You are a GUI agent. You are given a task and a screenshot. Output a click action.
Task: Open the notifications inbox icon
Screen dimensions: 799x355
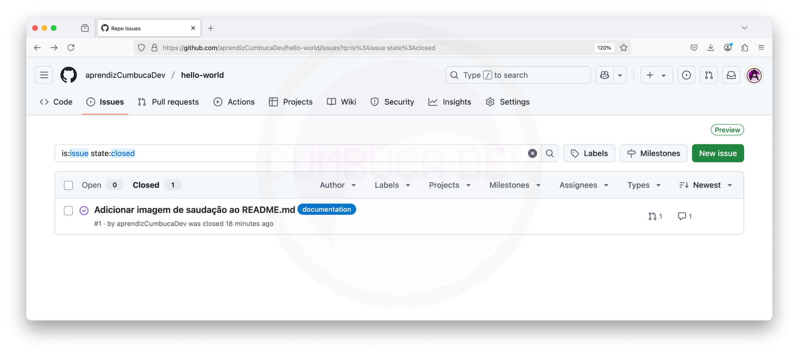coord(731,75)
